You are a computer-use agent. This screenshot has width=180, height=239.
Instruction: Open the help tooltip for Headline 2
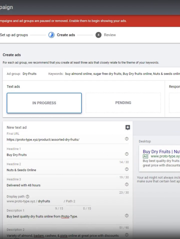127,169
